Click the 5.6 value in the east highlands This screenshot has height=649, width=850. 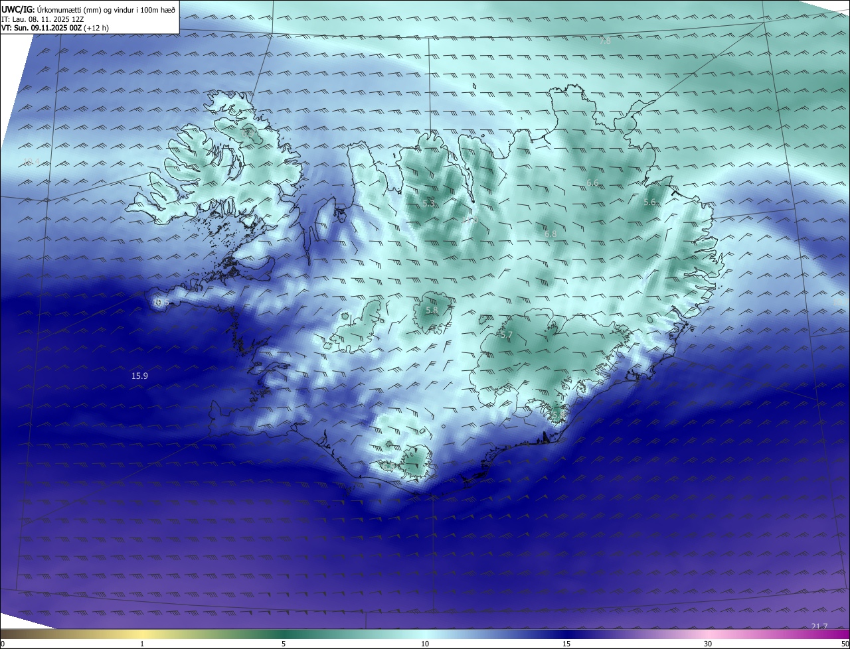649,202
